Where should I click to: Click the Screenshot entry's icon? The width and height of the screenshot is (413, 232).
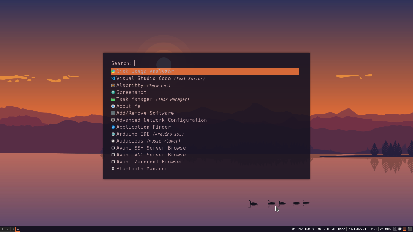click(113, 92)
